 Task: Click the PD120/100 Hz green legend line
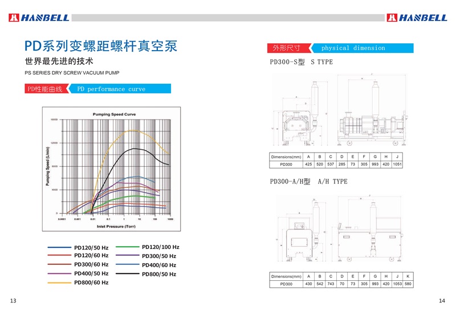click(128, 247)
